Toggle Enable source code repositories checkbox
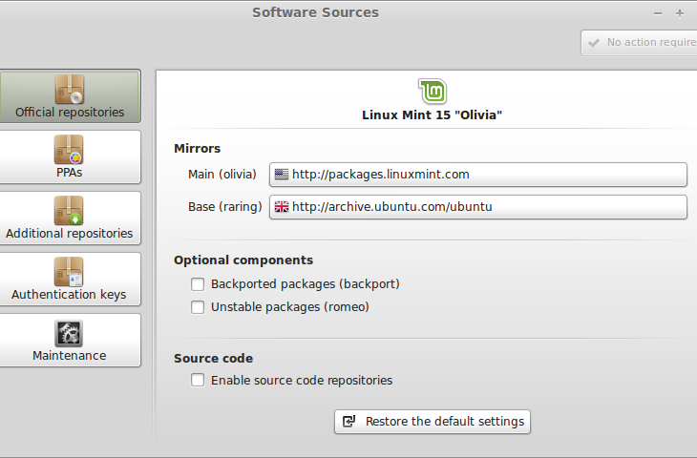This screenshot has width=697, height=458. pyautogui.click(x=198, y=380)
